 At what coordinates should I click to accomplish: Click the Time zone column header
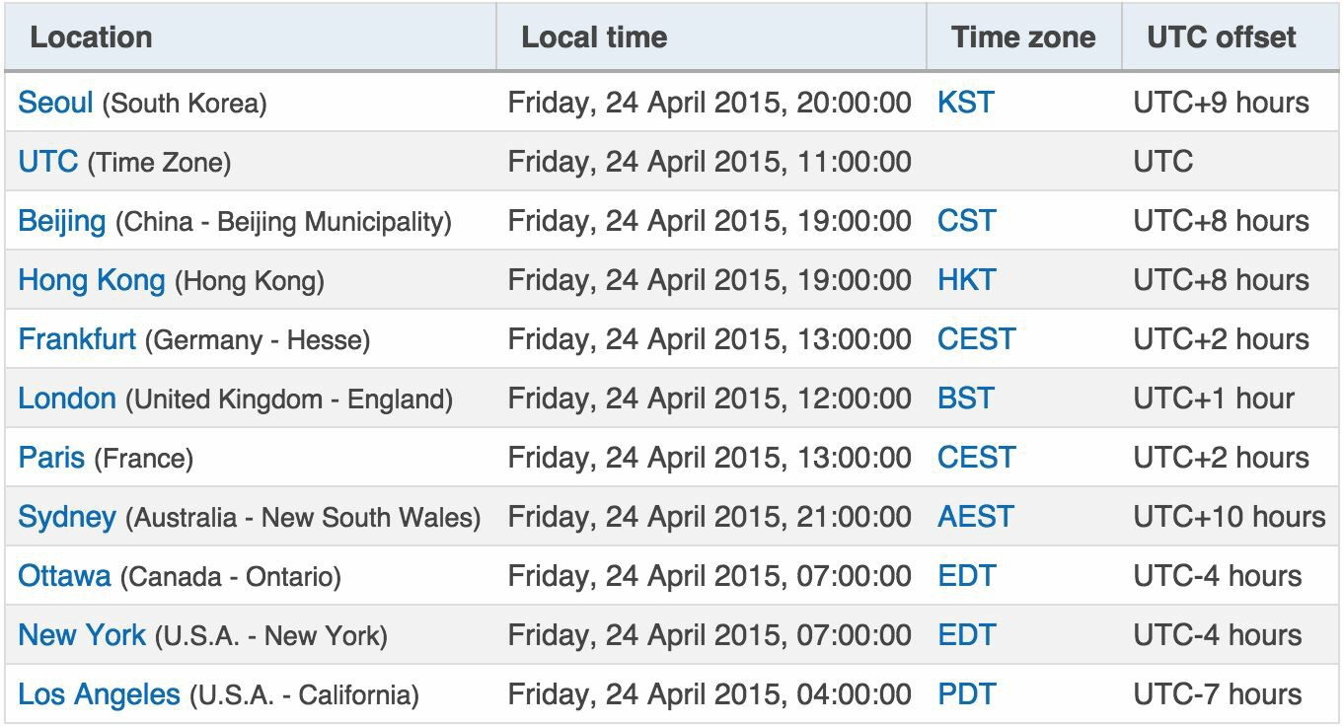coord(1023,37)
